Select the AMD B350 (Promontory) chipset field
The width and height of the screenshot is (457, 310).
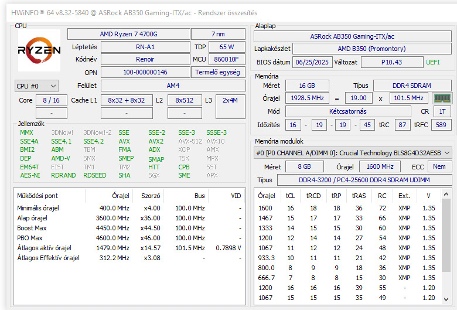pos(371,49)
